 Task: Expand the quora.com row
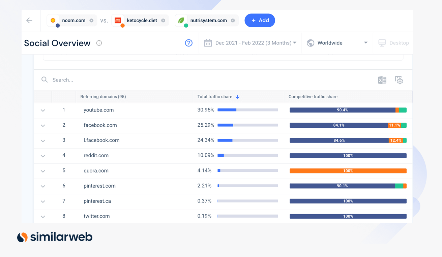(43, 171)
